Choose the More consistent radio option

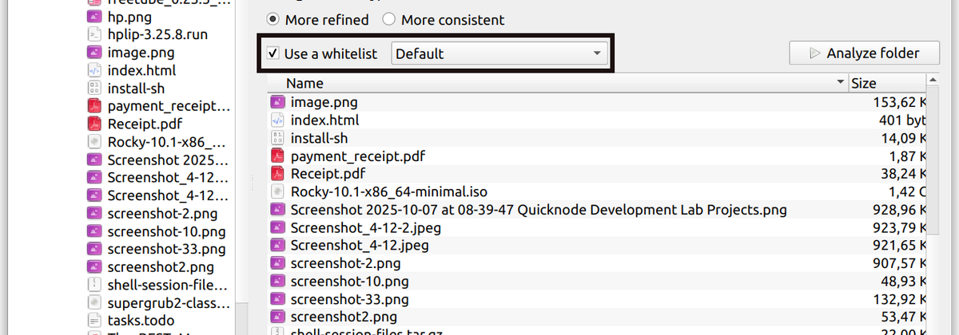click(388, 19)
